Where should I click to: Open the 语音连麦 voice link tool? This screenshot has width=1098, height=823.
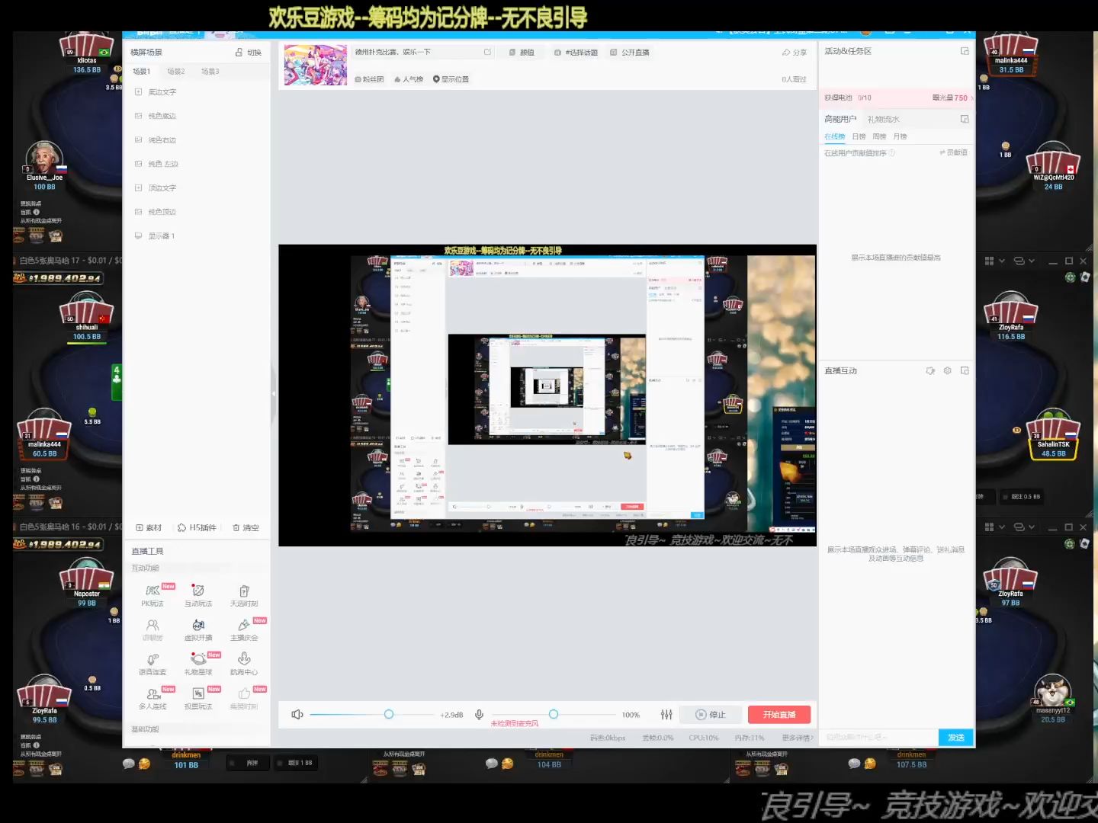(152, 664)
